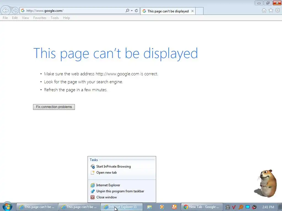Open the Edit menu
The width and height of the screenshot is (282, 211).
(x=15, y=18)
